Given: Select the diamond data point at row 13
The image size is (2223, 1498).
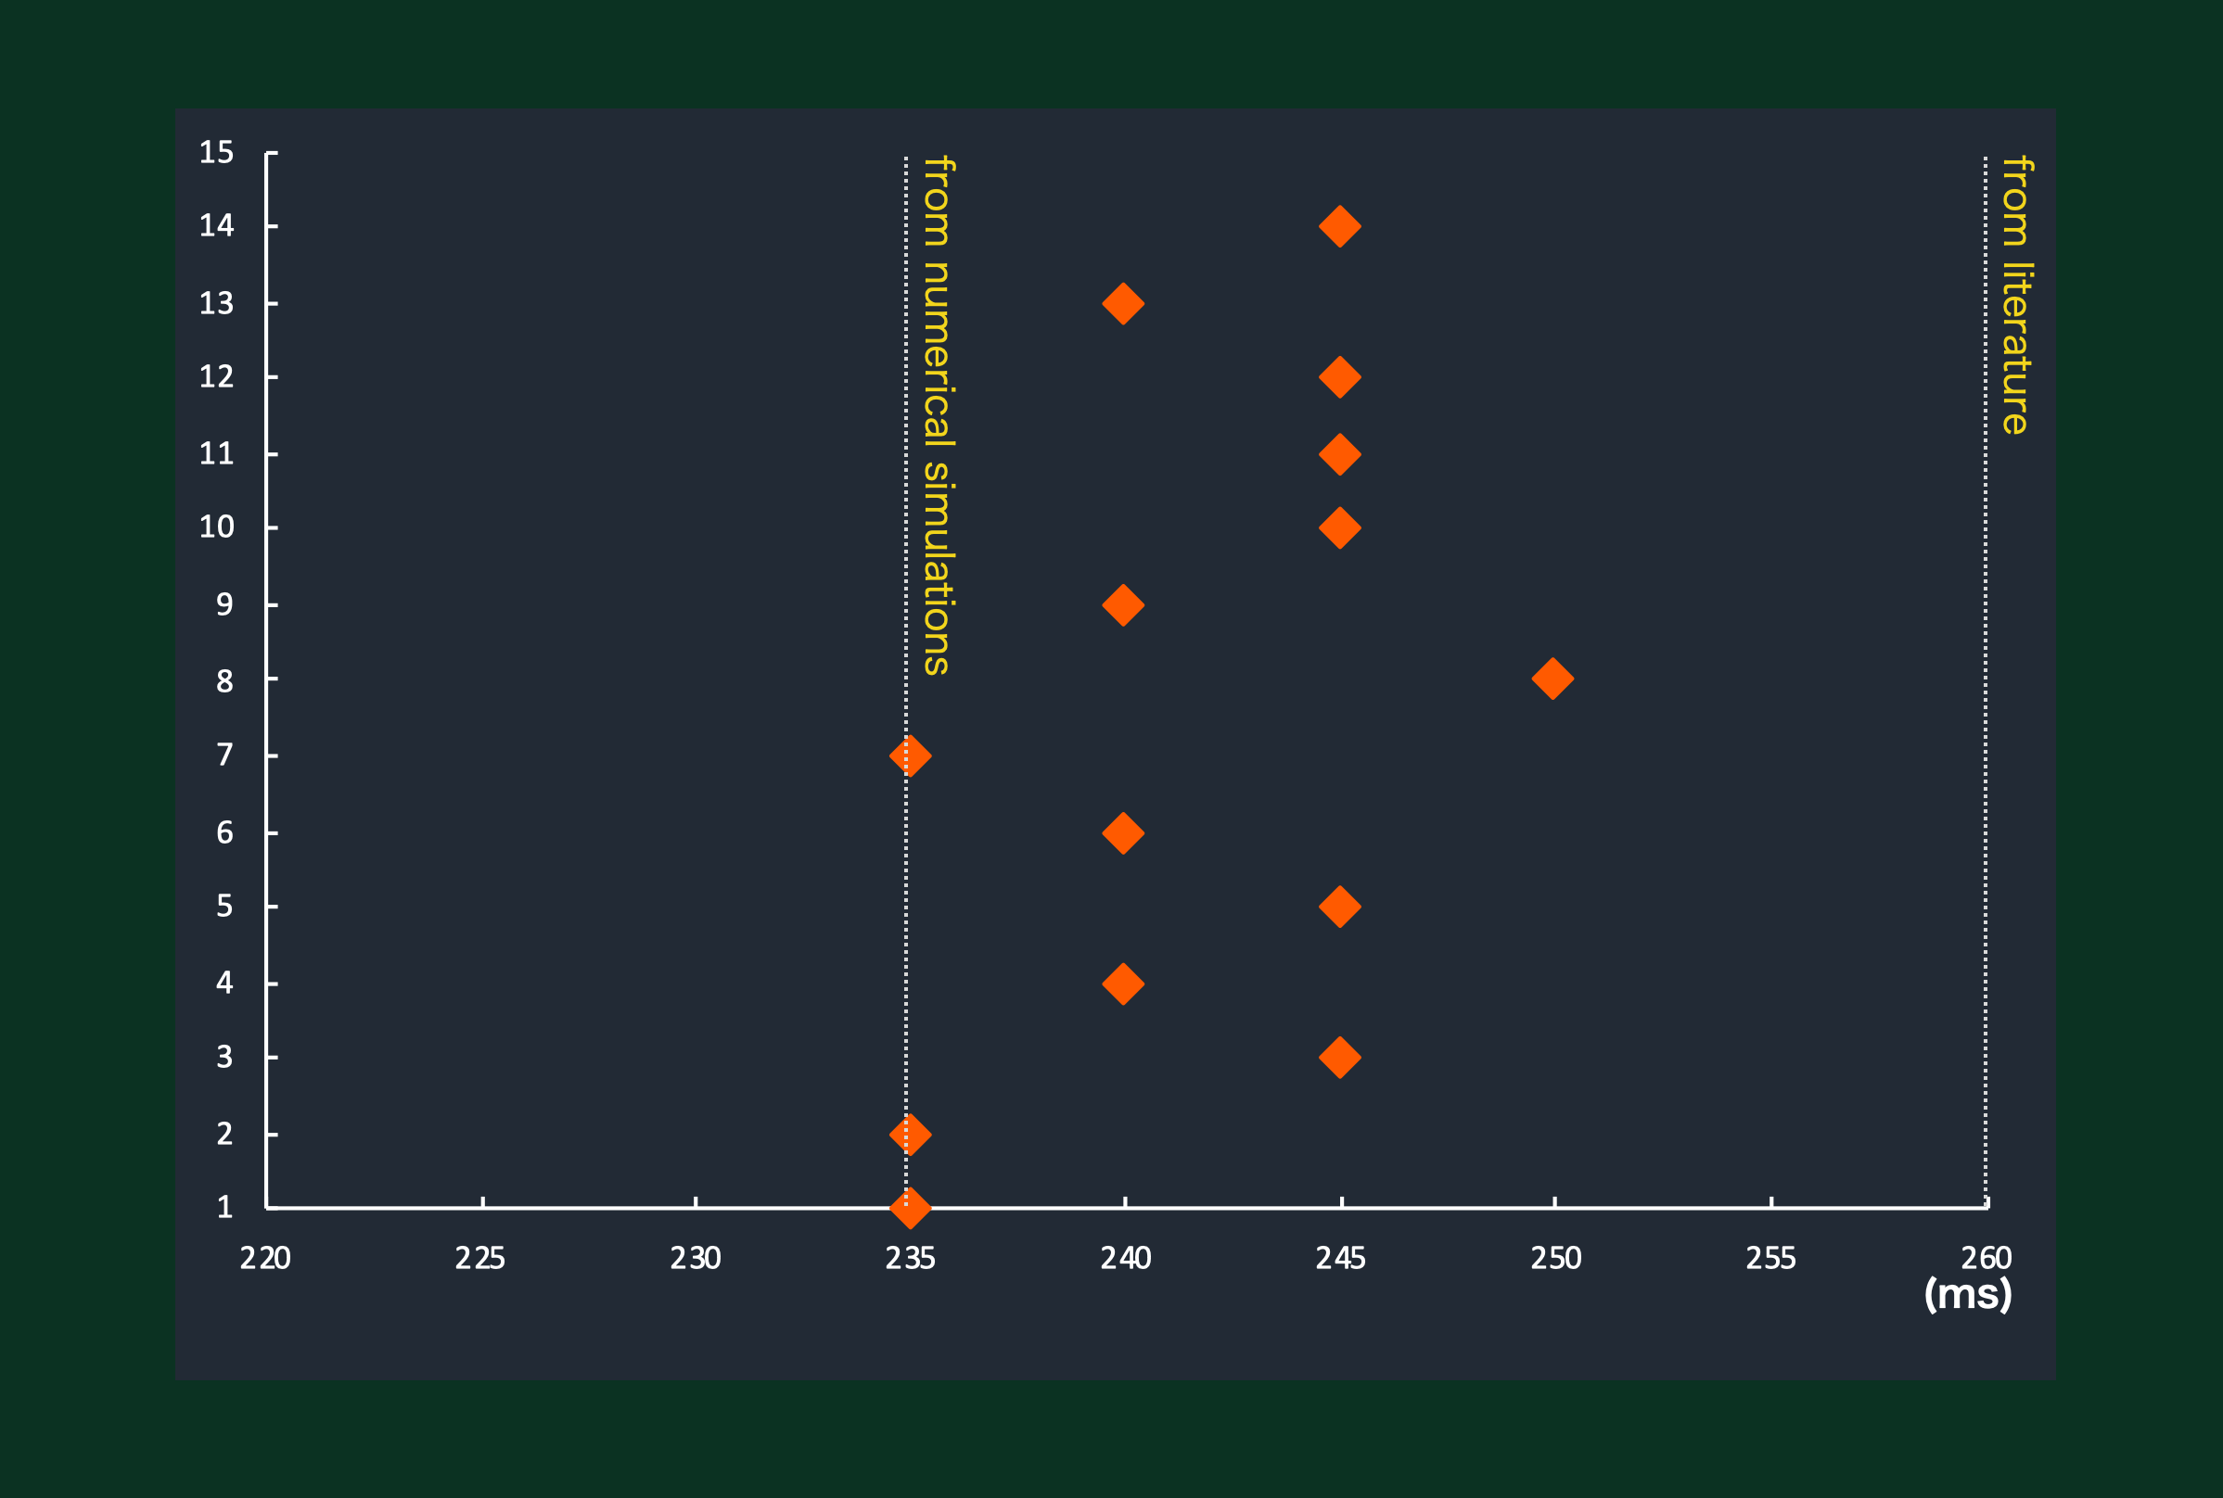Looking at the screenshot, I should pyautogui.click(x=1123, y=304).
